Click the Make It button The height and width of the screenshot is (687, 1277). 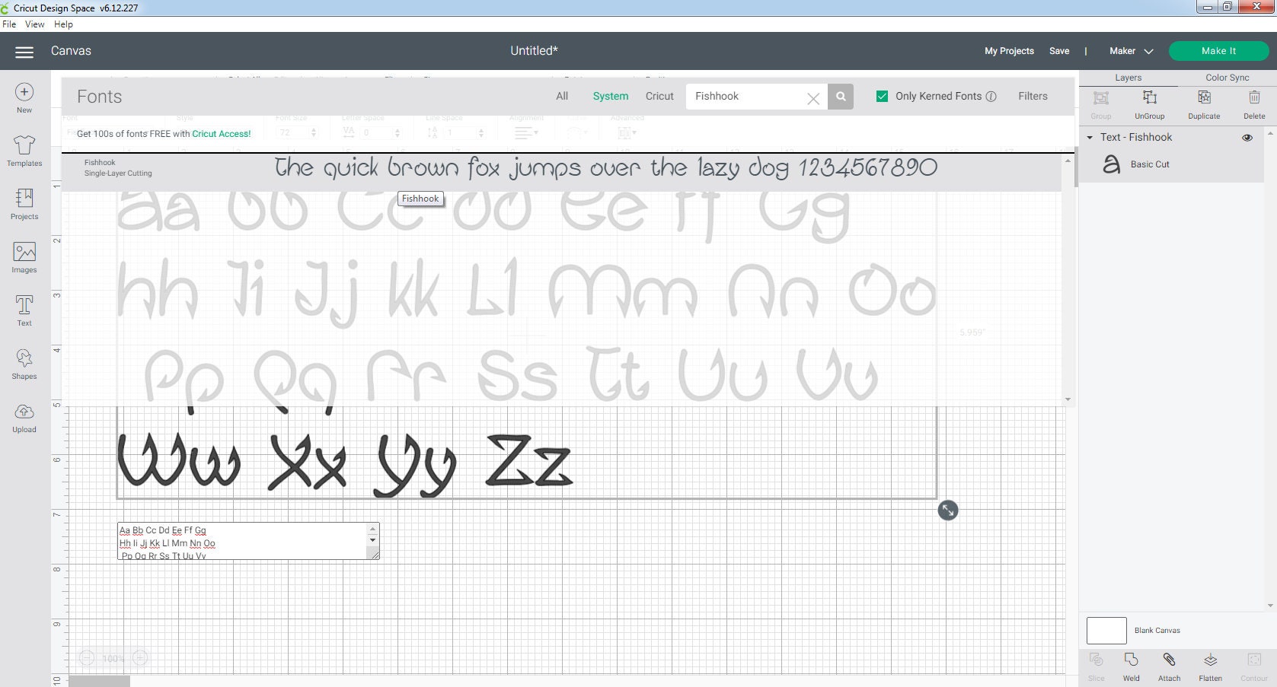(1218, 50)
